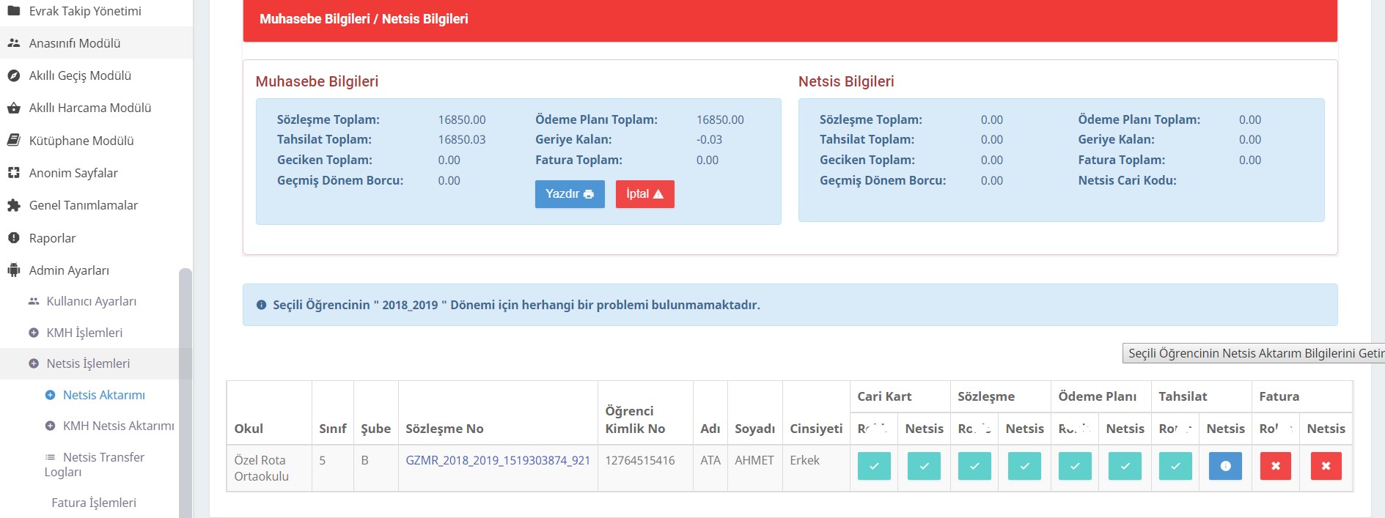Open Fatura İşlemleri in the sidebar
This screenshot has height=518, width=1385.
click(94, 503)
